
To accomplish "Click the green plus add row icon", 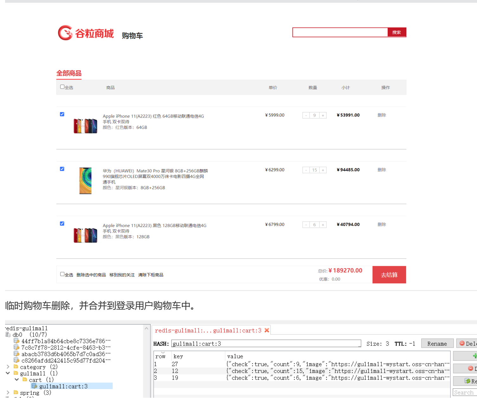I will (475, 356).
